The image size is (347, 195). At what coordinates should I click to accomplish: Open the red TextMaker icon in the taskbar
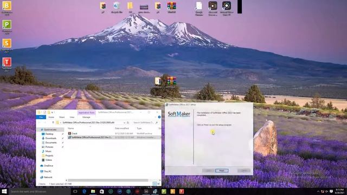coord(182,191)
